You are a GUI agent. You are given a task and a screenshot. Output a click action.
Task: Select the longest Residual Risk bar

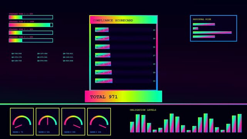[212, 32]
